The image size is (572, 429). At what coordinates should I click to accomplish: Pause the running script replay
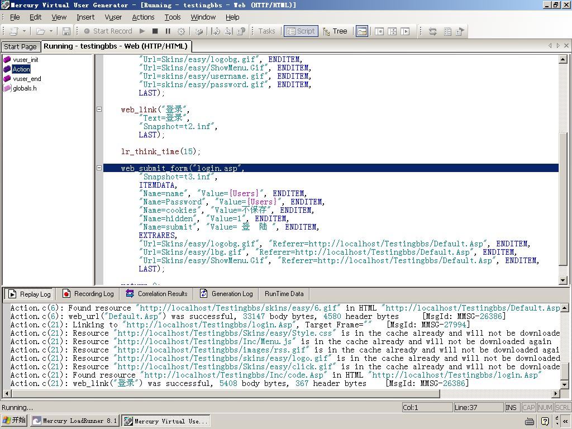pyautogui.click(x=168, y=31)
